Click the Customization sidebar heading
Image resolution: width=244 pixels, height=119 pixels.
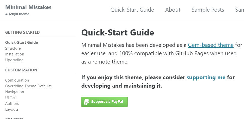21,70
